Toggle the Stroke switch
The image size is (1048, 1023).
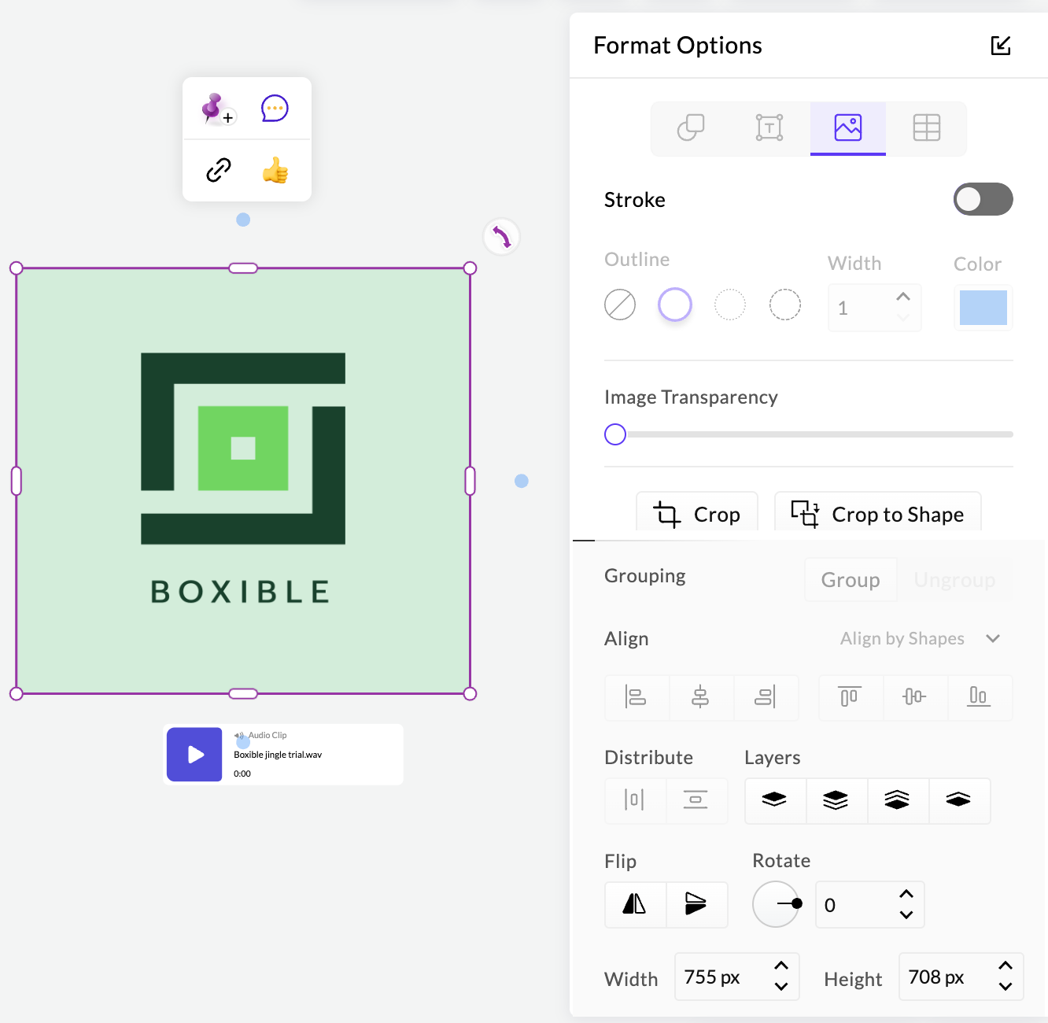click(983, 199)
